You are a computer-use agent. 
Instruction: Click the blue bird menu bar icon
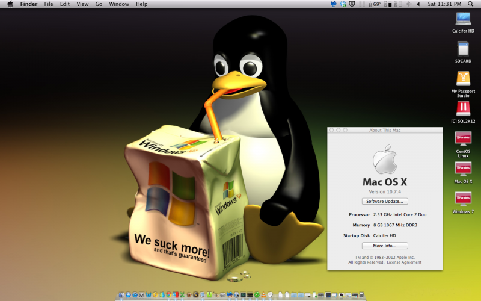click(x=334, y=4)
